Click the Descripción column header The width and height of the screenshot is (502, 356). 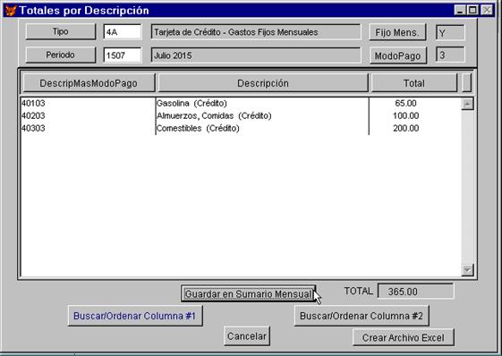[263, 83]
